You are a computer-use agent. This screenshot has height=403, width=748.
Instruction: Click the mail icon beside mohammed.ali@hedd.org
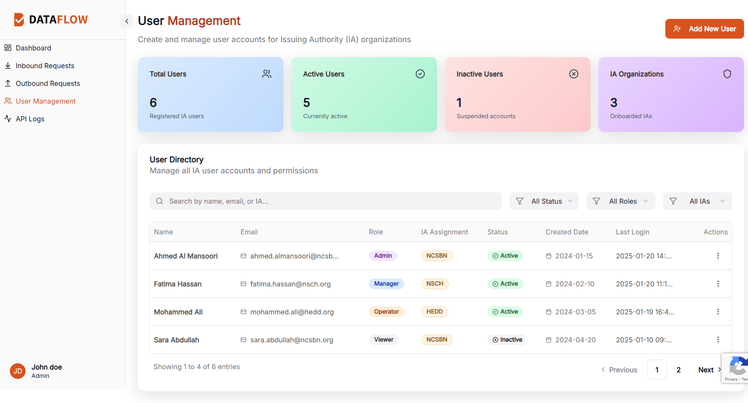pyautogui.click(x=243, y=312)
